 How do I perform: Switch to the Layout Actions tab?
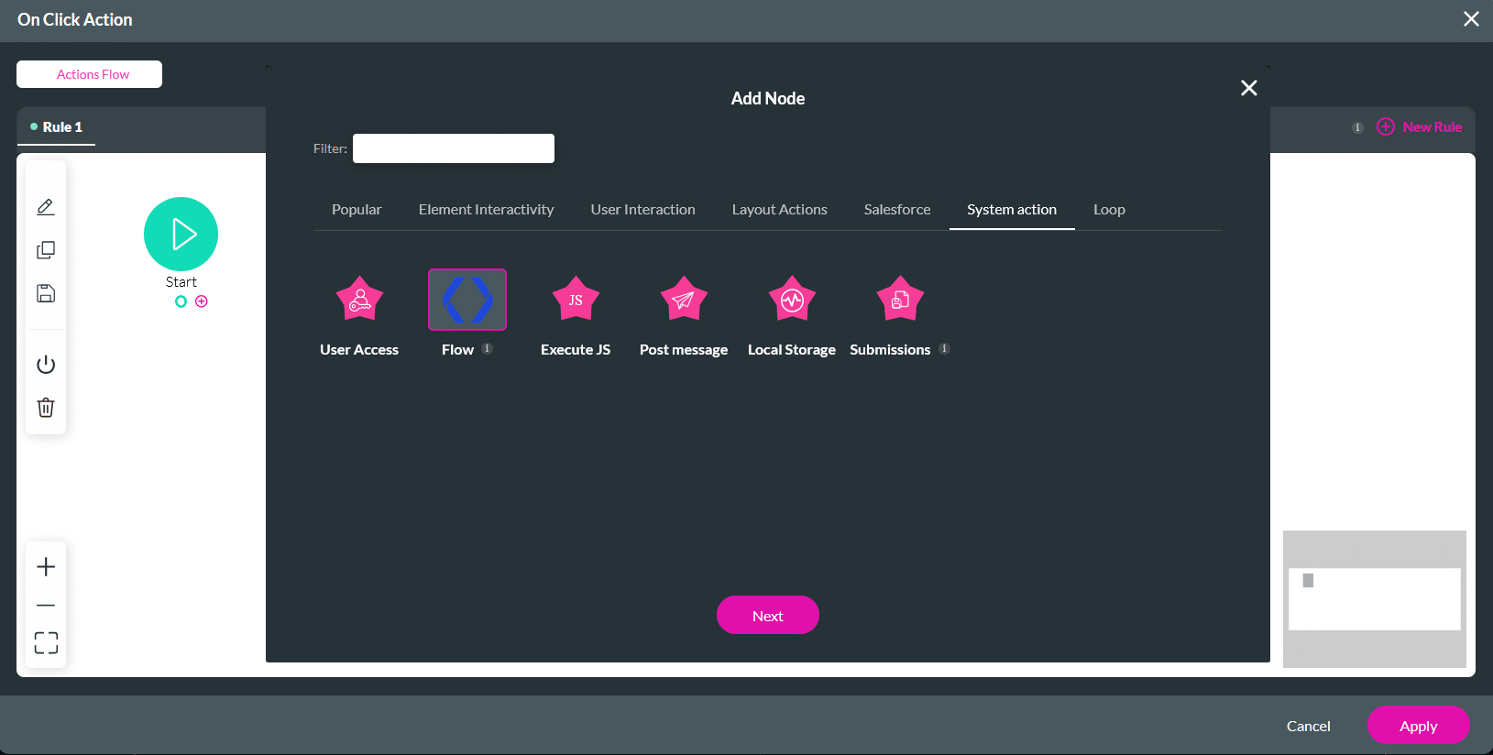tap(780, 210)
